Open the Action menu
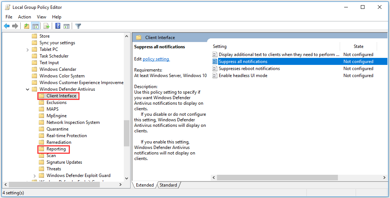 click(24, 17)
